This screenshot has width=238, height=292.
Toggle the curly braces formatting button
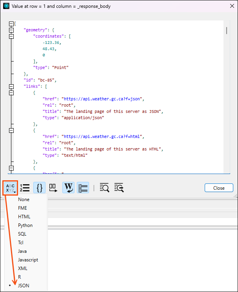(x=39, y=188)
